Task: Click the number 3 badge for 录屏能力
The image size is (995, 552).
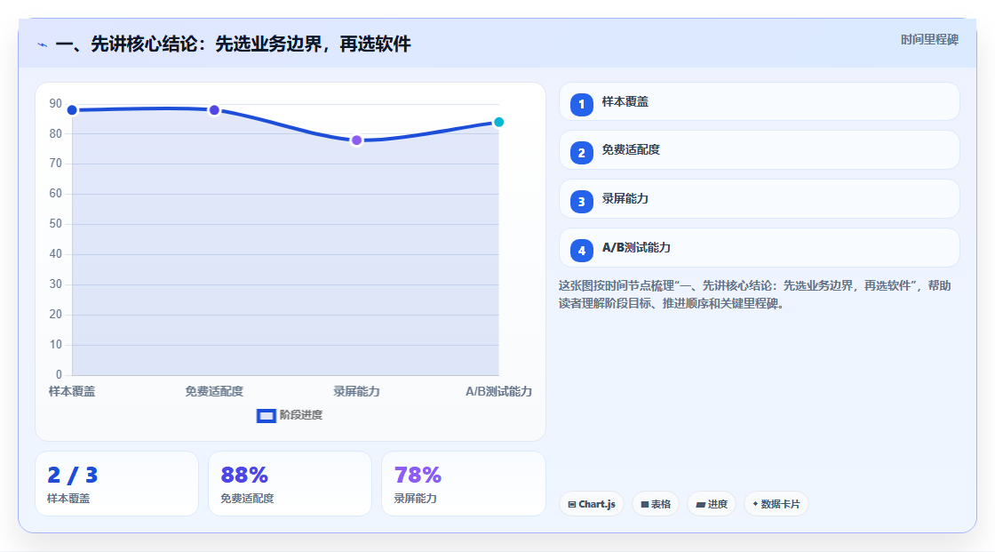Action: [581, 202]
